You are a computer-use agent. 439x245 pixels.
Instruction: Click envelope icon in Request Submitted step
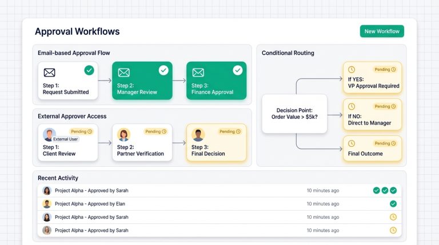click(49, 73)
